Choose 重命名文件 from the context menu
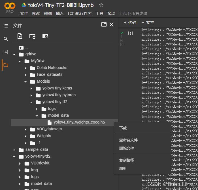198x190 pixels. click(142, 140)
